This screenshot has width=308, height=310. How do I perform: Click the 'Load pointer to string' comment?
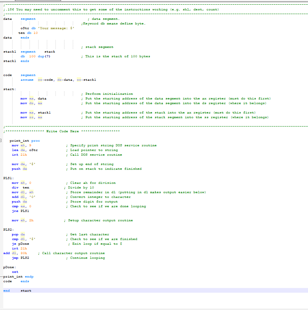click(94, 150)
